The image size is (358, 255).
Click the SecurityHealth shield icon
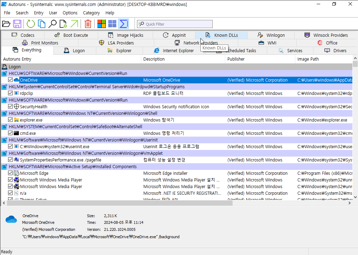coord(16,106)
